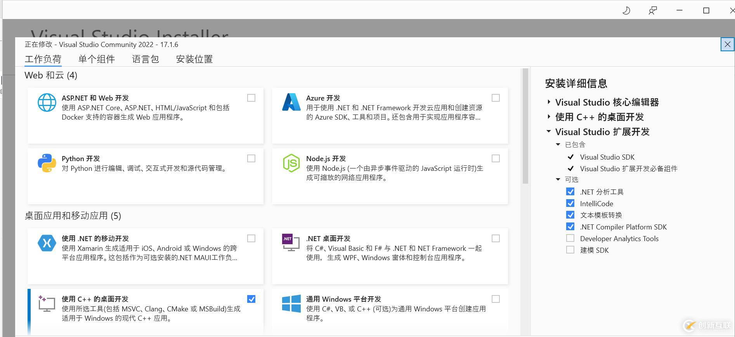This screenshot has height=337, width=735.
Task: Collapse the 可选 group
Action: (558, 179)
